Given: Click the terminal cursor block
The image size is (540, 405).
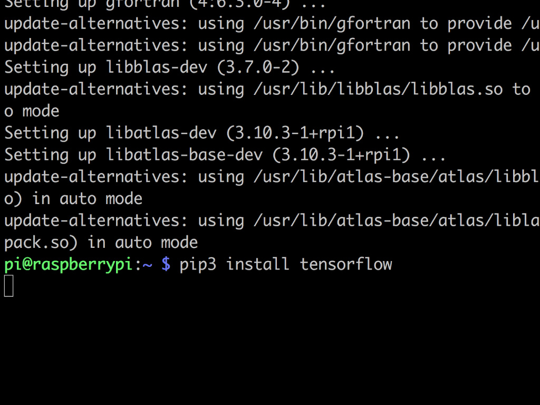Looking at the screenshot, I should 8,286.
